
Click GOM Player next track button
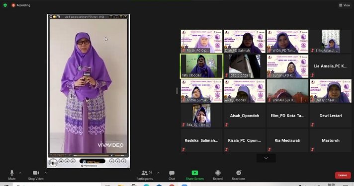click(x=73, y=161)
